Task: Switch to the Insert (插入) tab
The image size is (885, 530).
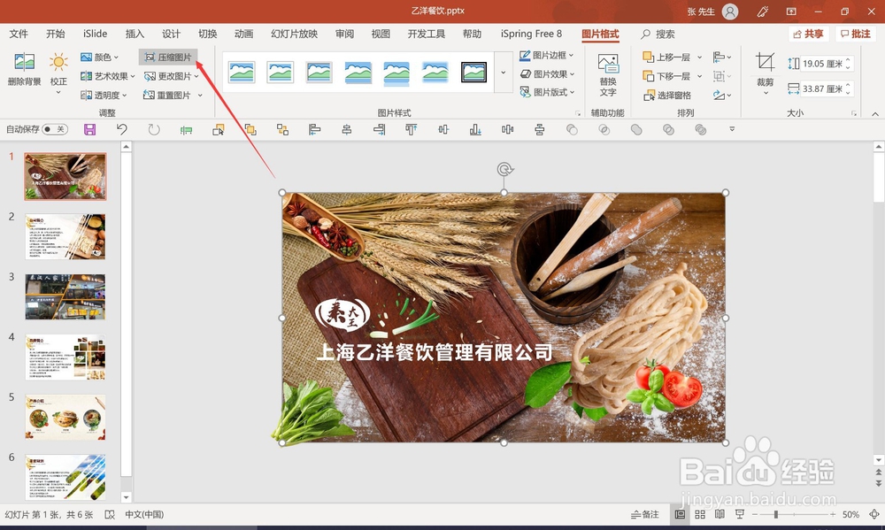Action: click(x=135, y=34)
